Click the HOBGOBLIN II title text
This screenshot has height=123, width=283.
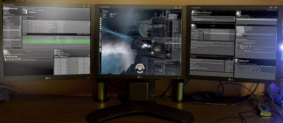pos(32,13)
